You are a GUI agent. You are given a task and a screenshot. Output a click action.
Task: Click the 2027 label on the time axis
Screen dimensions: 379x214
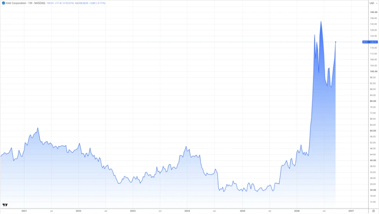pos(351,211)
